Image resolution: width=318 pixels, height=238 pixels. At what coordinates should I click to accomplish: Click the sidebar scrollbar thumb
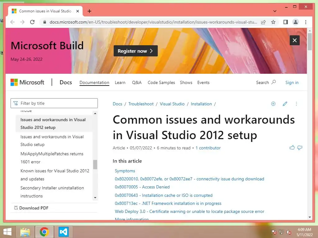tap(95, 164)
